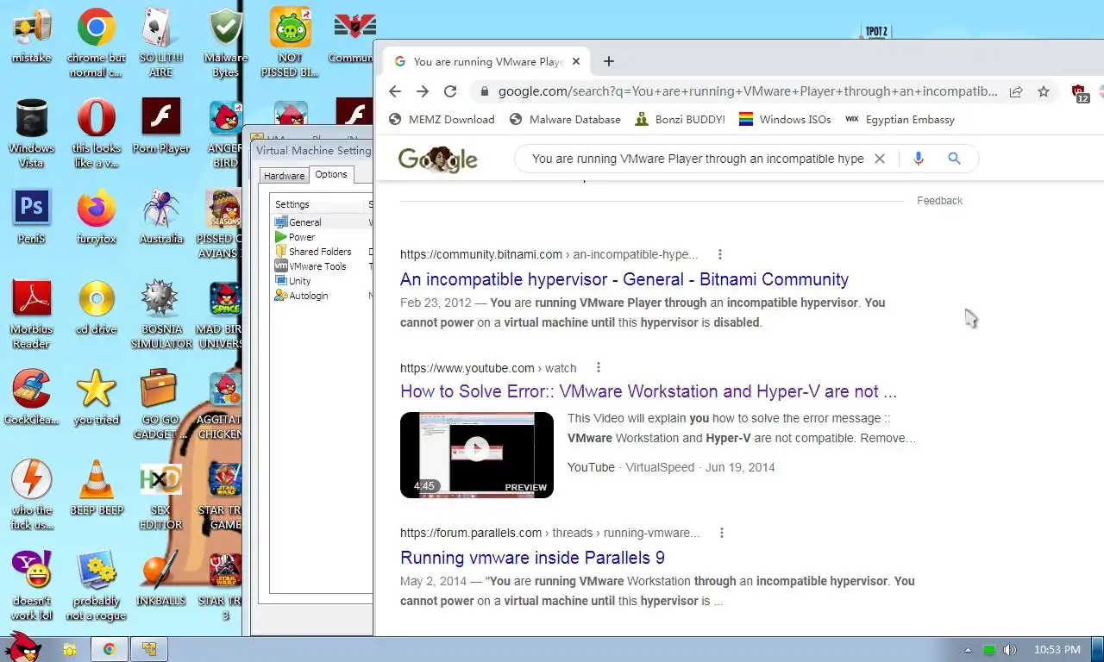Reload the Google search page

click(450, 91)
